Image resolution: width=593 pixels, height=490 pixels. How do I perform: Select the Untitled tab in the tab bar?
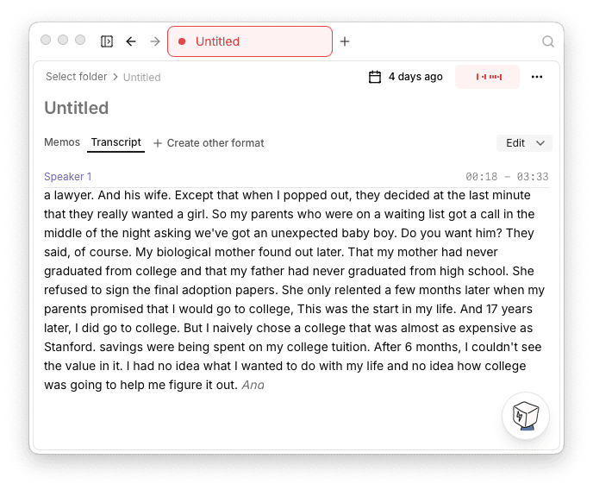(x=250, y=41)
